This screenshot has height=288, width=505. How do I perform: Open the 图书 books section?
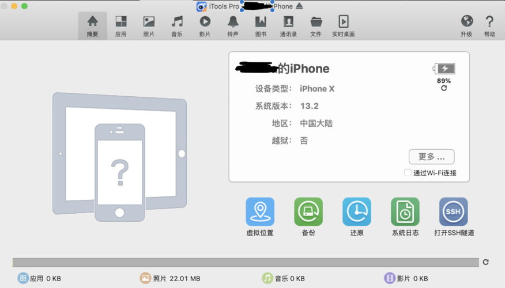(261, 26)
